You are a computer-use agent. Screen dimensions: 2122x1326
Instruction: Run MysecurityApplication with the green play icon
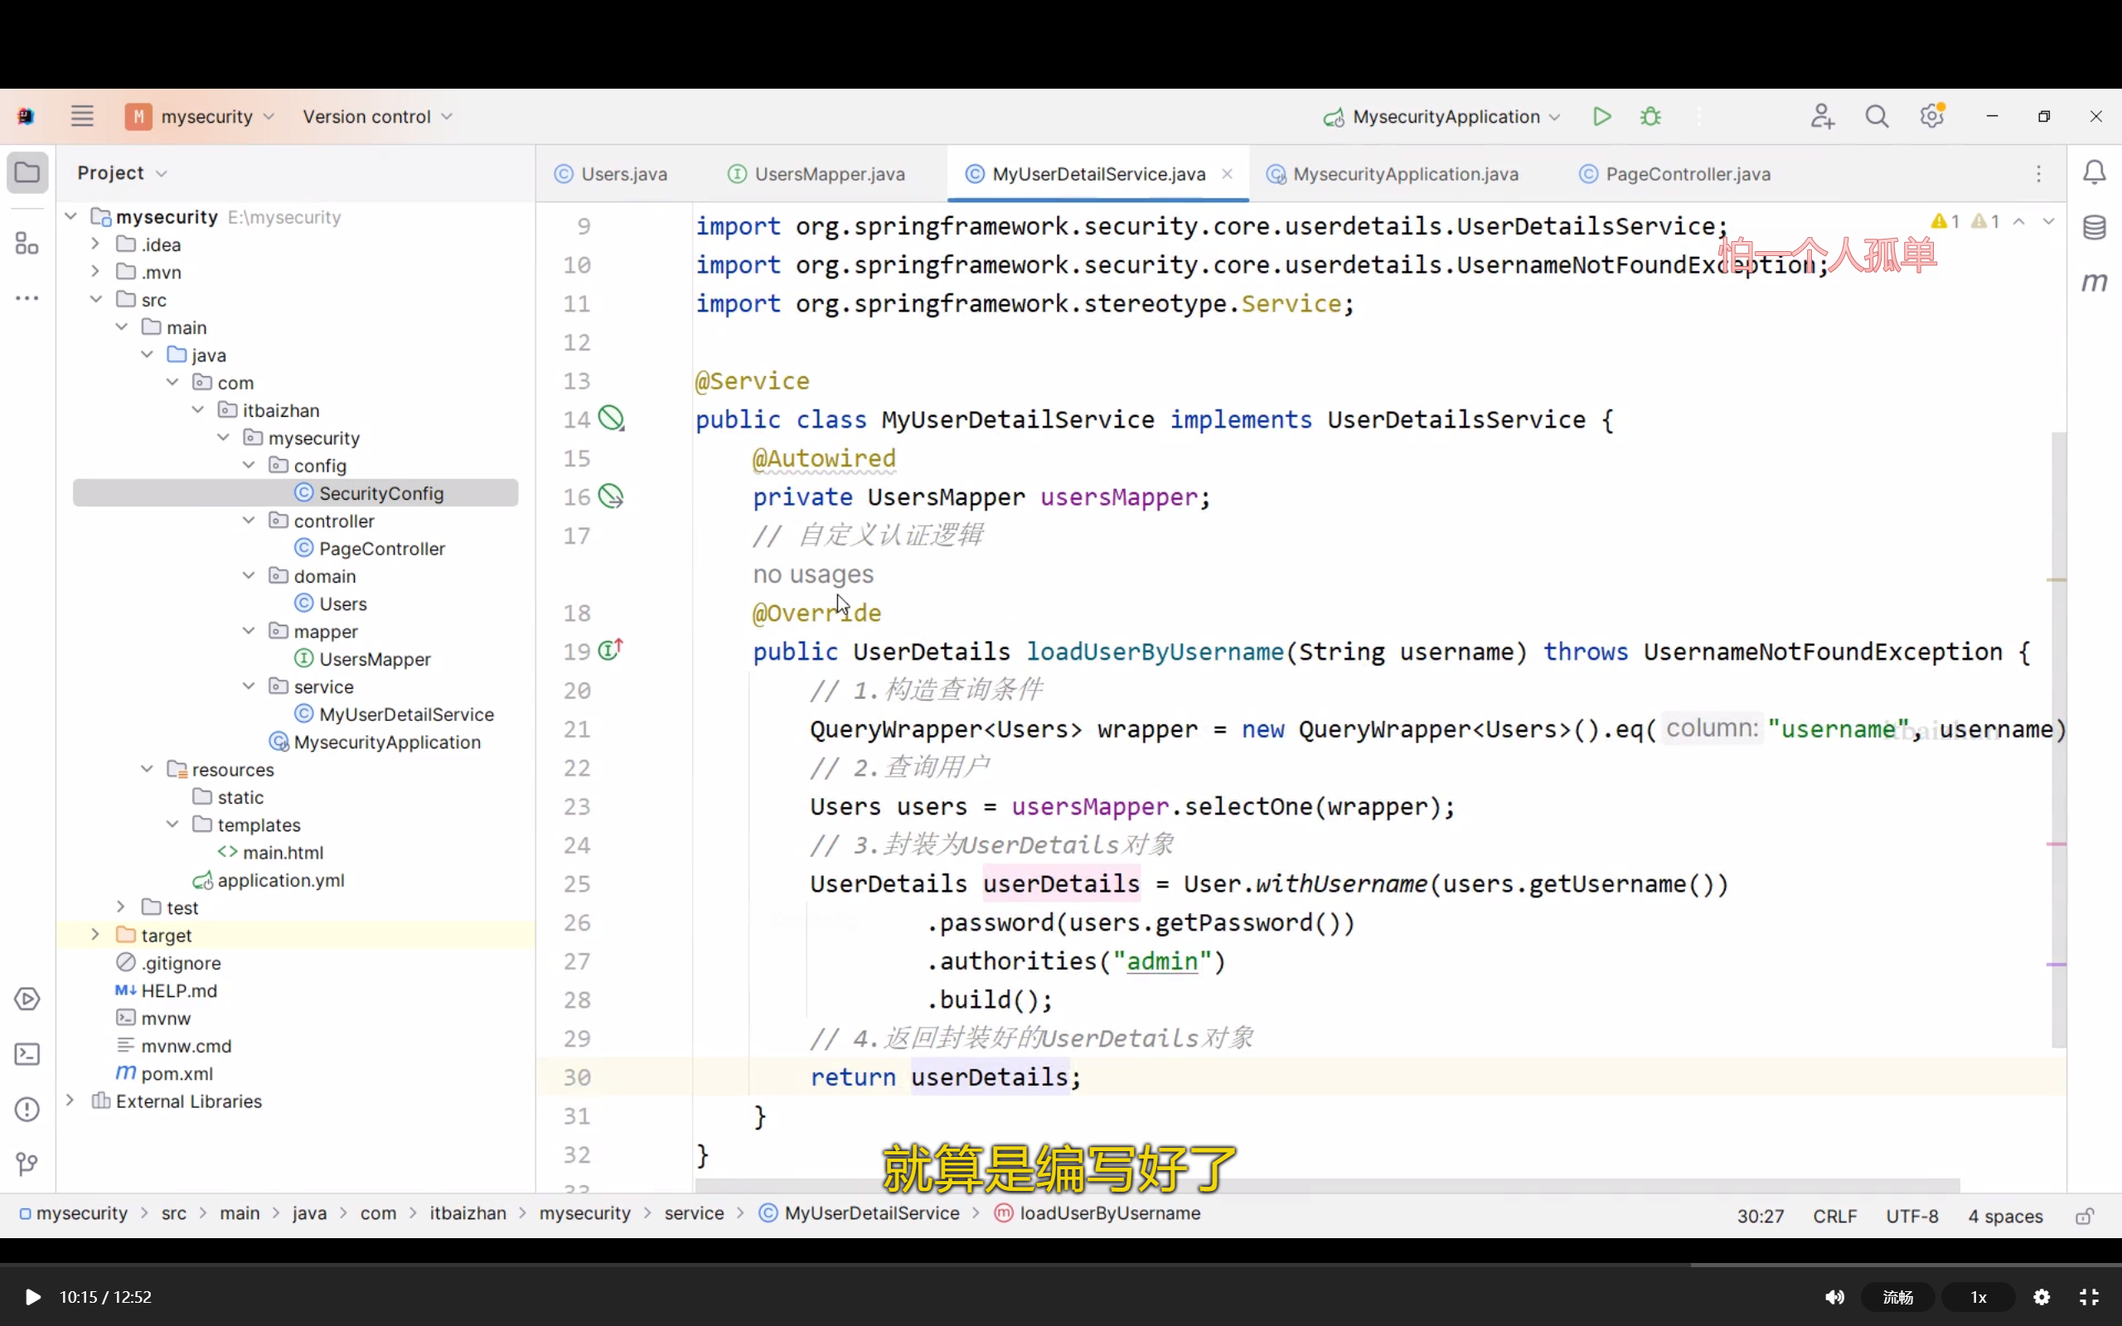point(1601,117)
